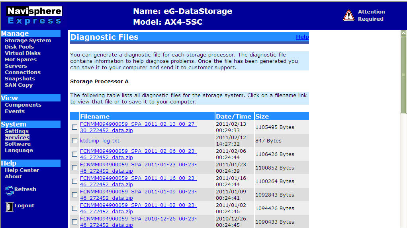407x228 pixels.
Task: Open Connections page
Action: coord(23,72)
